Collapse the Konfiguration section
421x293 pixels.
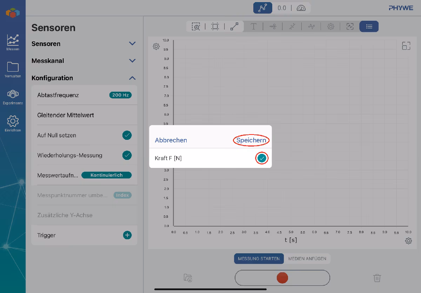coord(132,78)
